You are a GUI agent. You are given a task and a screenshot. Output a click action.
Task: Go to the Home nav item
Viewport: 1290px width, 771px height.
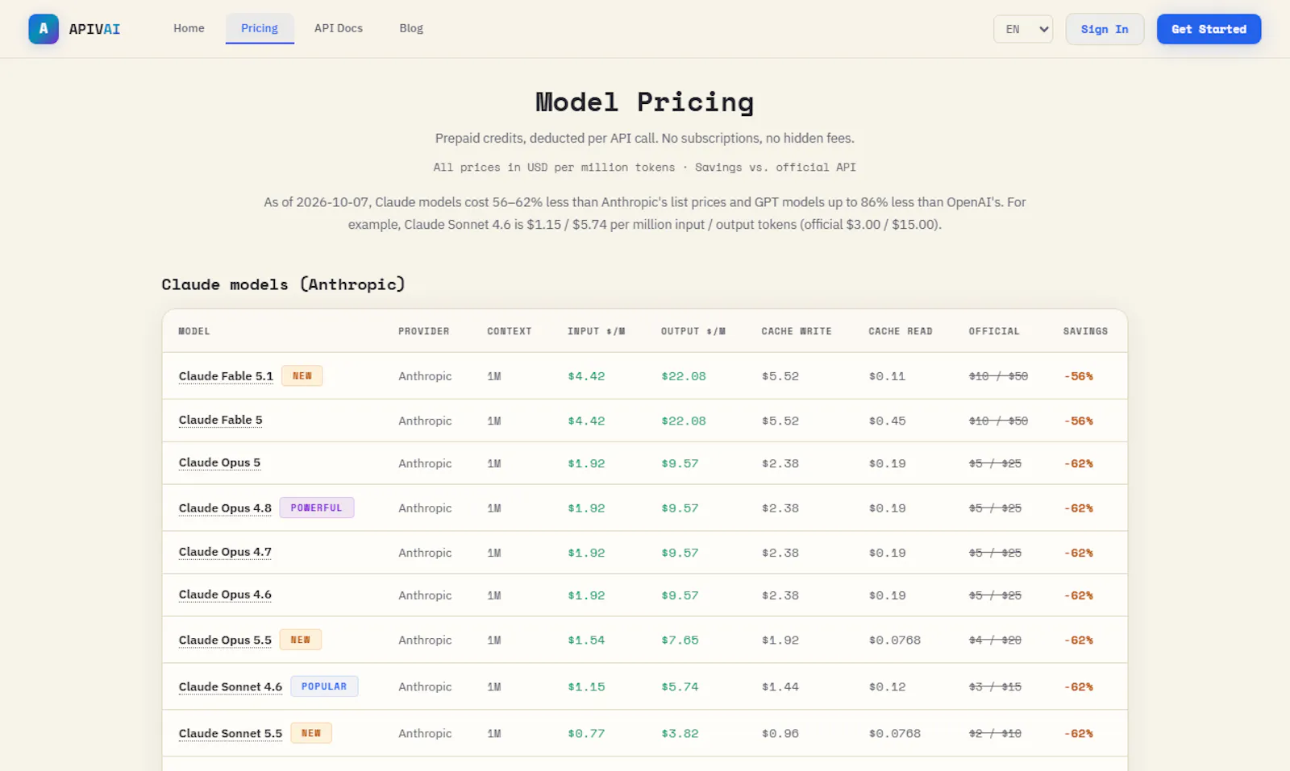(x=189, y=28)
